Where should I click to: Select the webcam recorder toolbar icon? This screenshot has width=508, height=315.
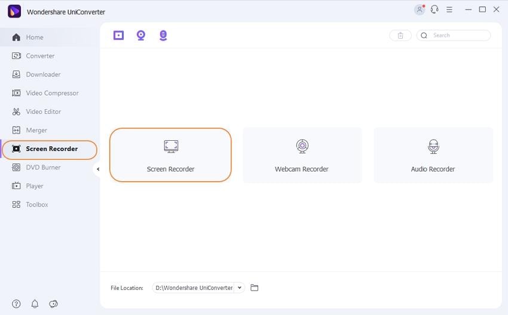pos(141,35)
